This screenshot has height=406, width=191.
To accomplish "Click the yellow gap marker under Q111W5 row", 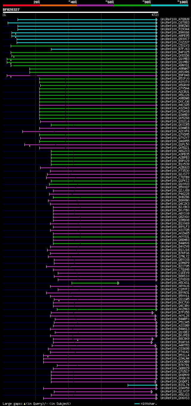I will 59,301.
